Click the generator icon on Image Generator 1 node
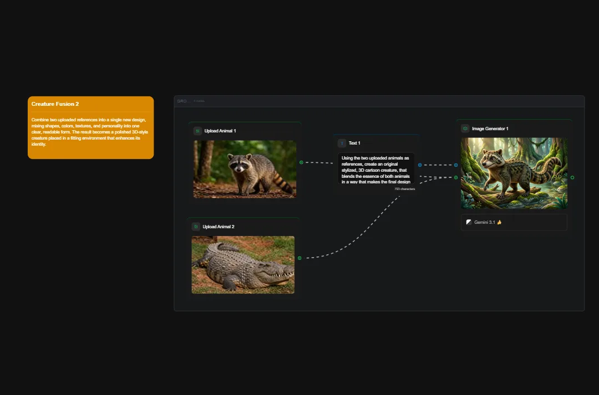 [x=465, y=128]
